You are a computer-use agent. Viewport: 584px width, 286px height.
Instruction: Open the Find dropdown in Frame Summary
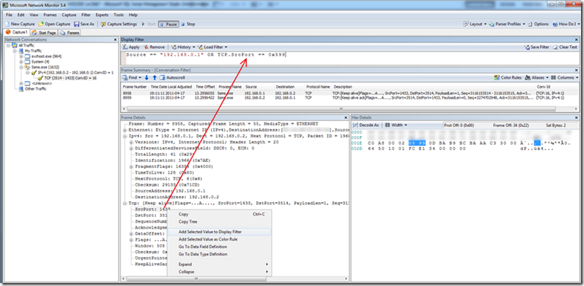point(132,78)
